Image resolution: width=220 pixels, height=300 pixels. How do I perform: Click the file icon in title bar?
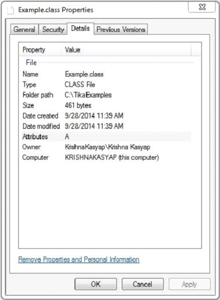[10, 10]
